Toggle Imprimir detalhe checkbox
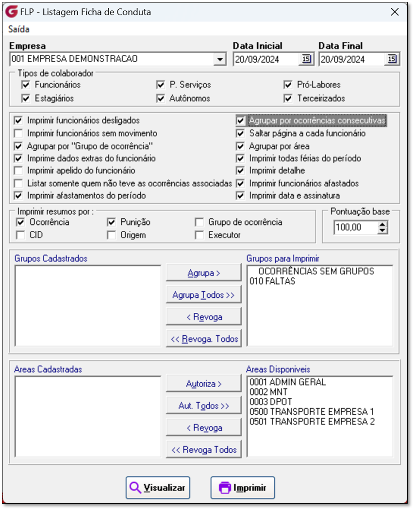414x510 pixels. point(240,170)
